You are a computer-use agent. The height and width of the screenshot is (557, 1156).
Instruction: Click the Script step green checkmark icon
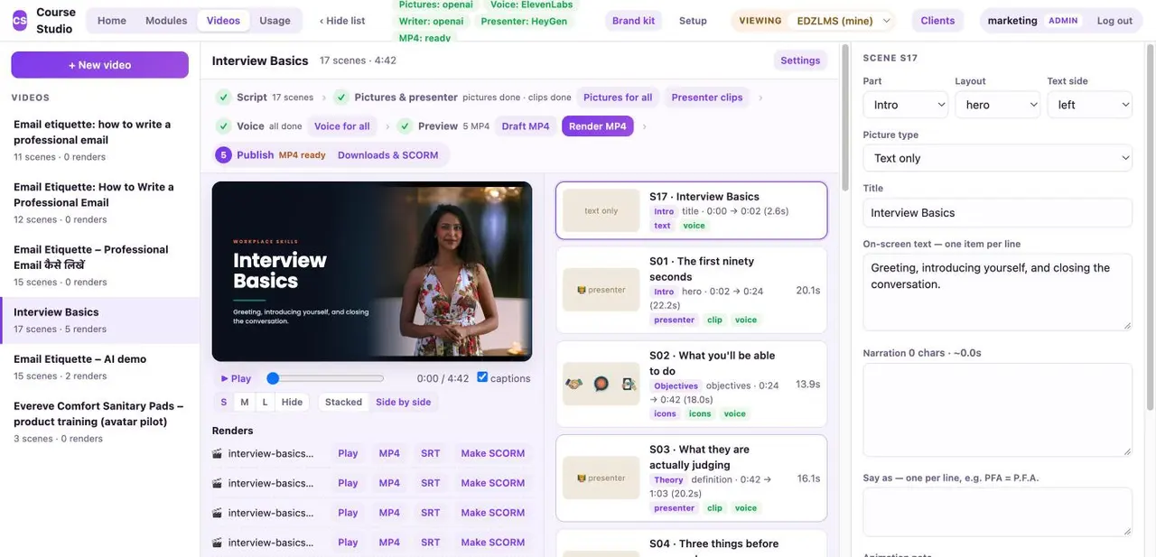223,97
